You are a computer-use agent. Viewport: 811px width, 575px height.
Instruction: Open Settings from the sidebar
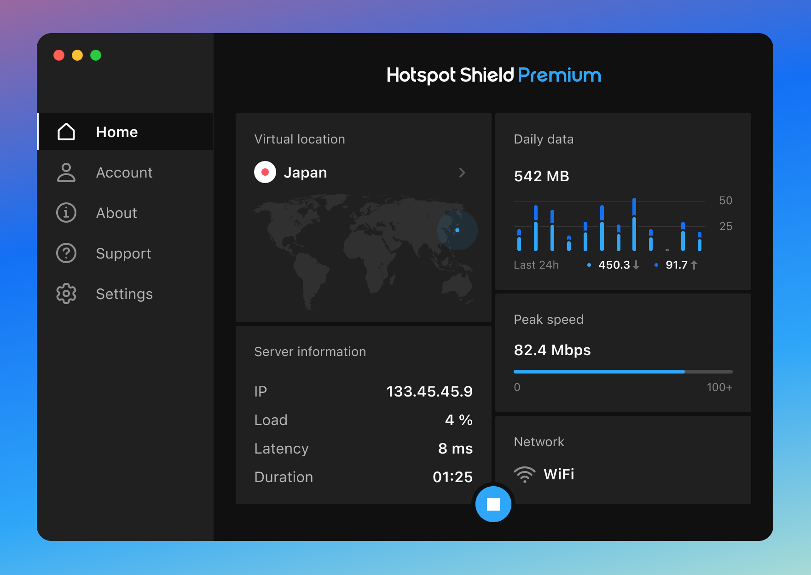(x=125, y=293)
